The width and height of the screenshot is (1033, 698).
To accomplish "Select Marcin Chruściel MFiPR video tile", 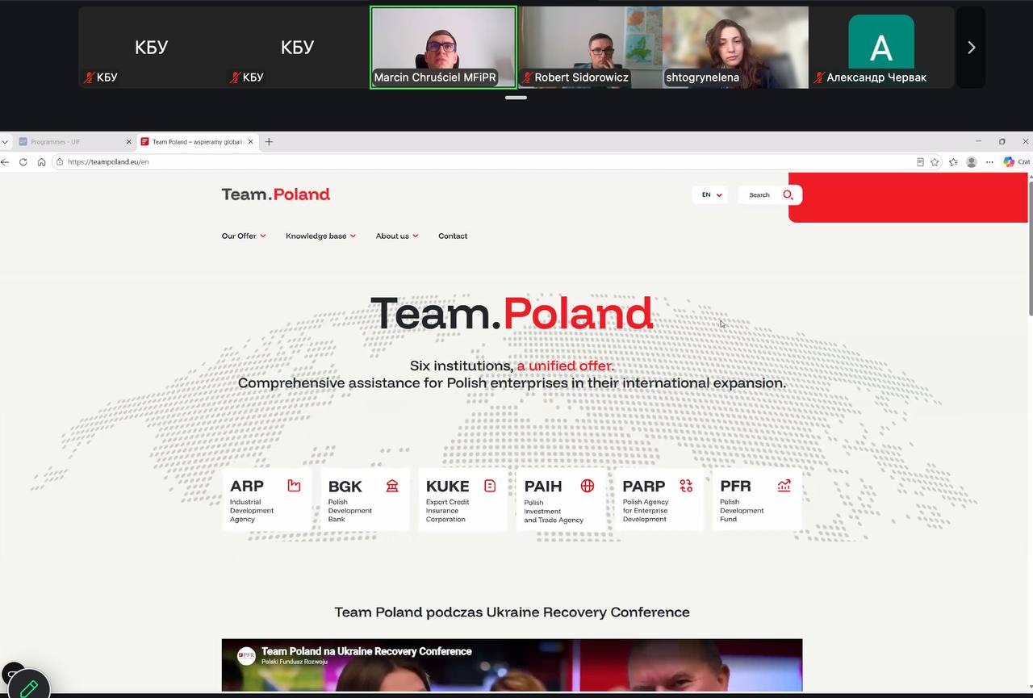I will (x=443, y=48).
